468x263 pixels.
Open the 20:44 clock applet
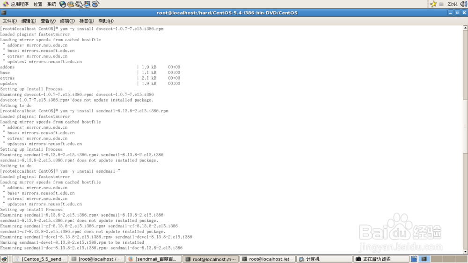coord(453,4)
